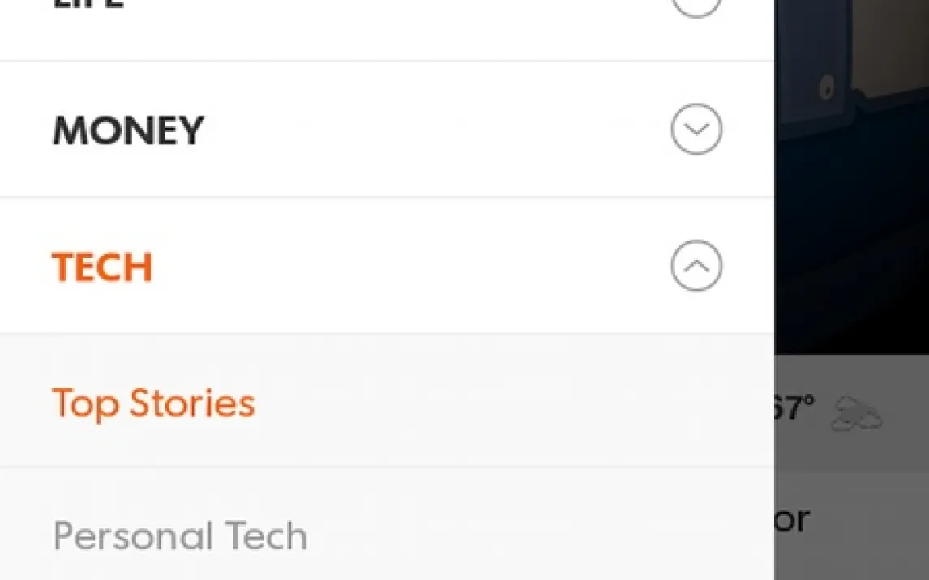Image resolution: width=929 pixels, height=580 pixels.
Task: Select the orange TECH heading
Action: point(102,267)
